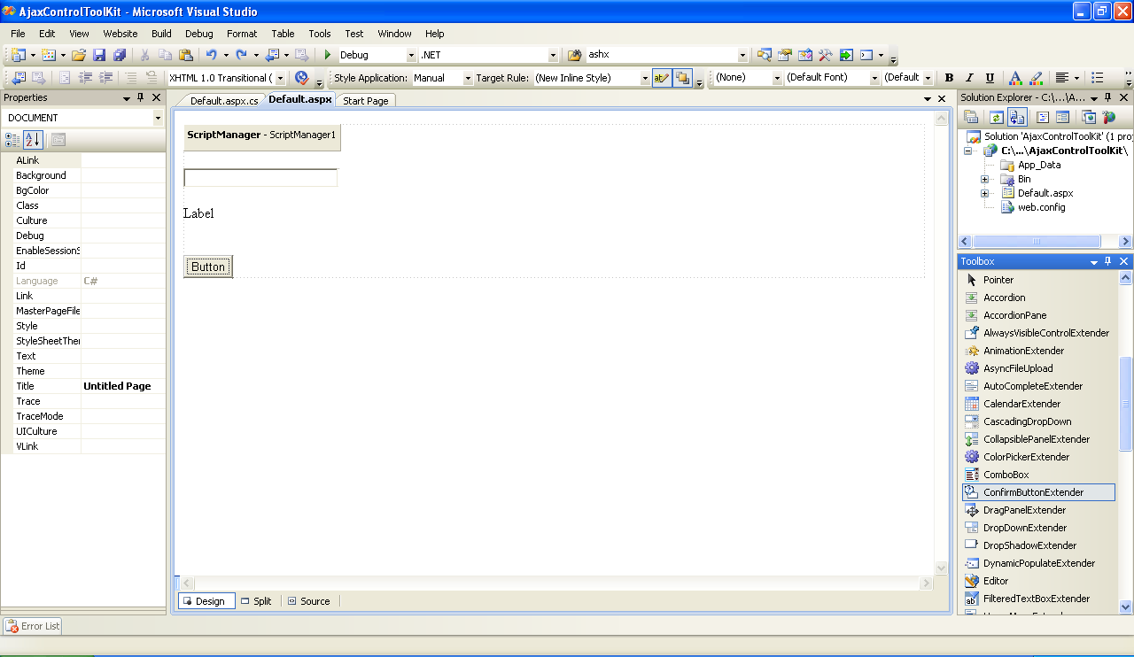Click the New Web Site toolbar icon
Image resolution: width=1134 pixels, height=657 pixels.
19,55
